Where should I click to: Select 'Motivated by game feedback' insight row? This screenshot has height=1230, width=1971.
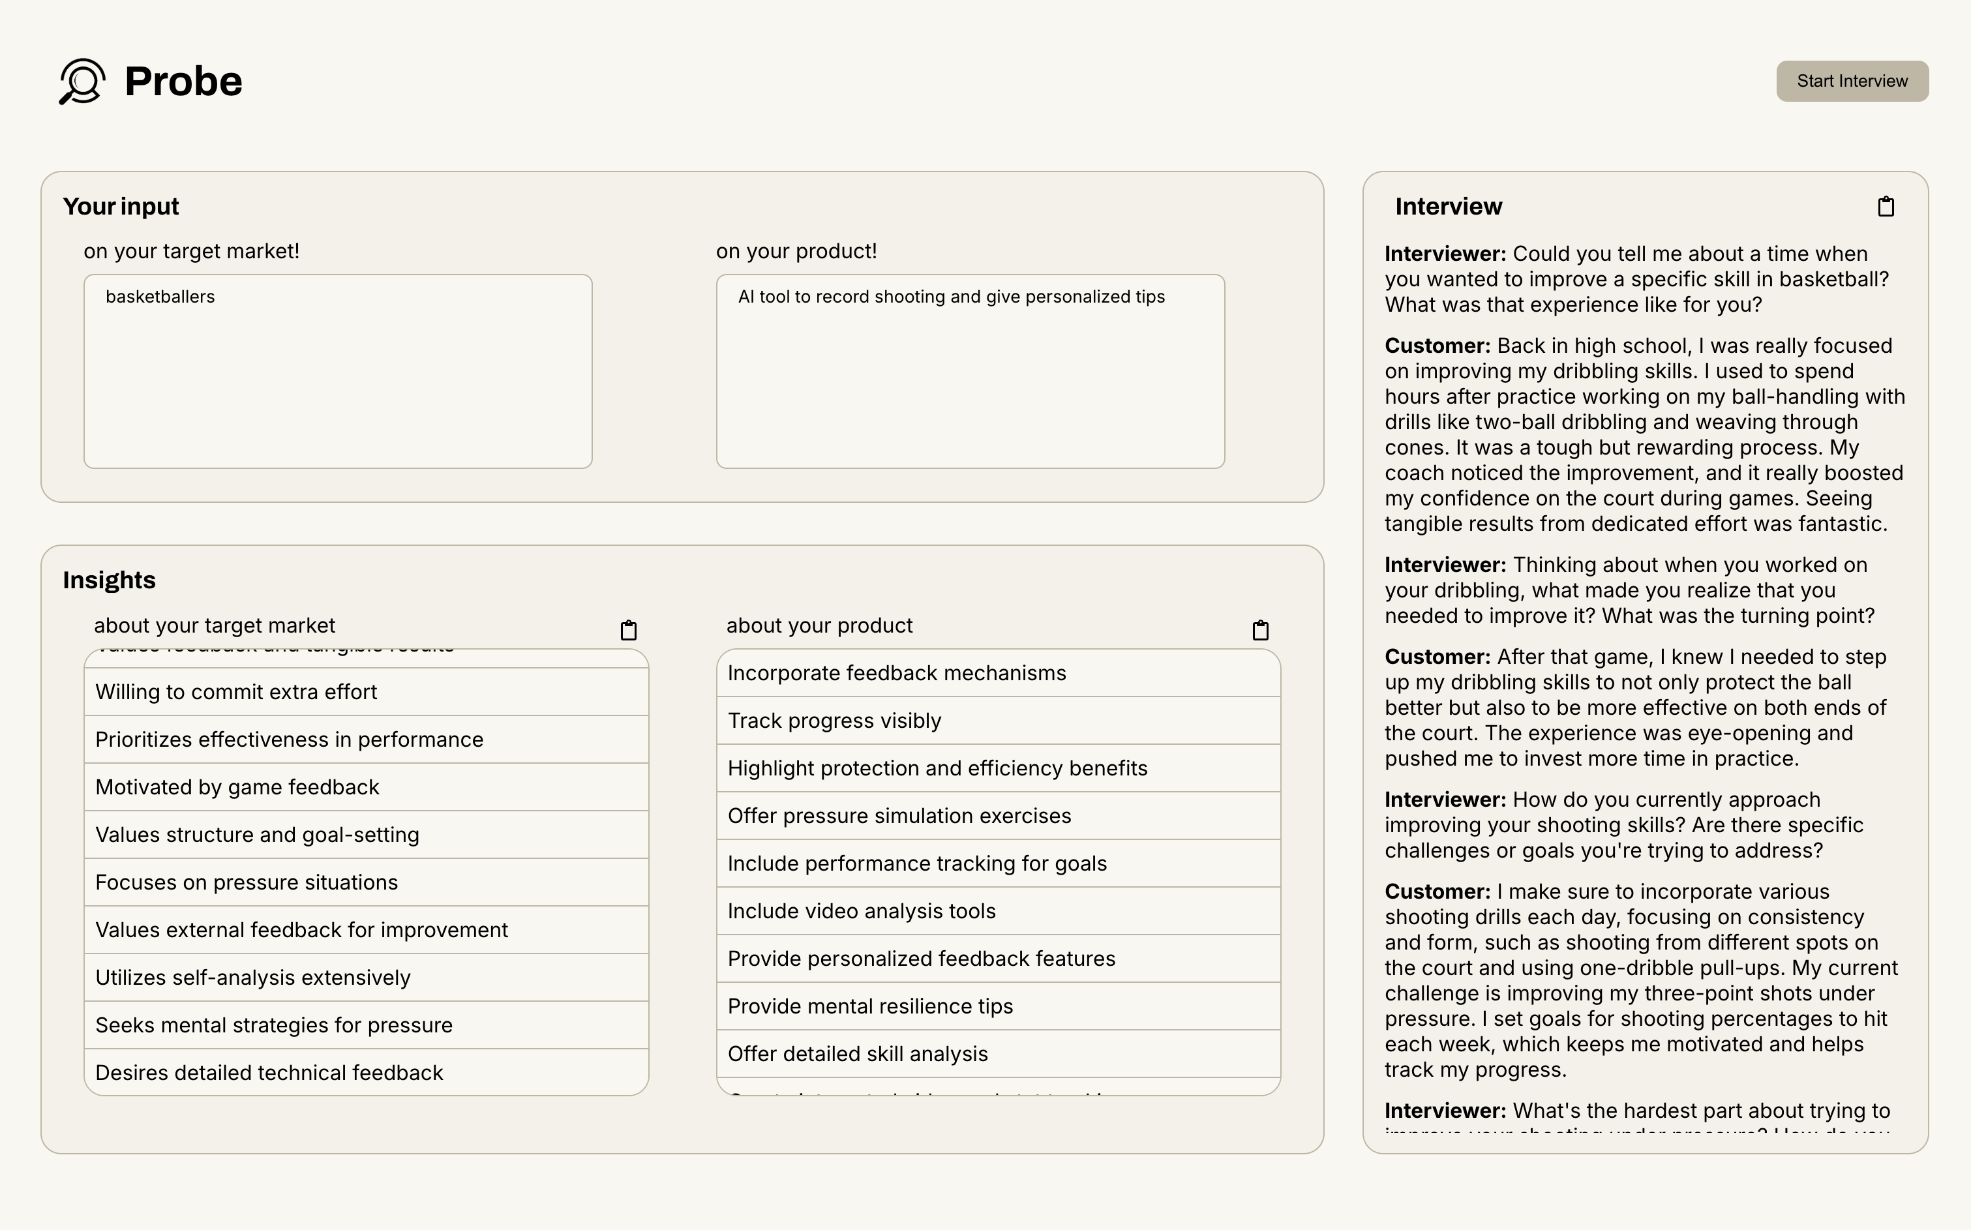coord(366,787)
